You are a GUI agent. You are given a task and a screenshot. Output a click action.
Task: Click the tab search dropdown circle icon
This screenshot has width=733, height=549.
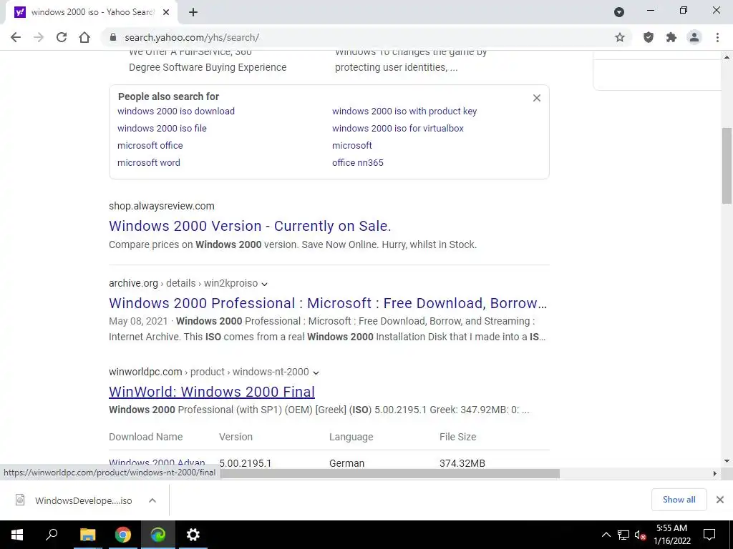[x=619, y=12]
